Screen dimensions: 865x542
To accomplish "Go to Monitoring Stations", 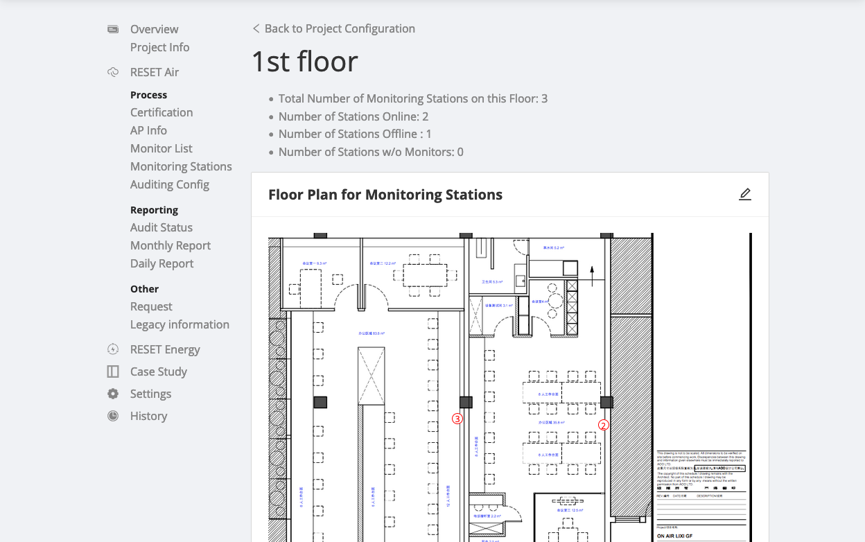I will (181, 166).
